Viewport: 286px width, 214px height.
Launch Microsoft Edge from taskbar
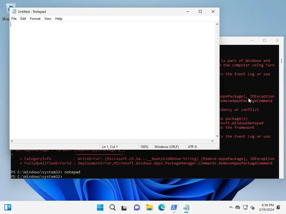point(162,207)
